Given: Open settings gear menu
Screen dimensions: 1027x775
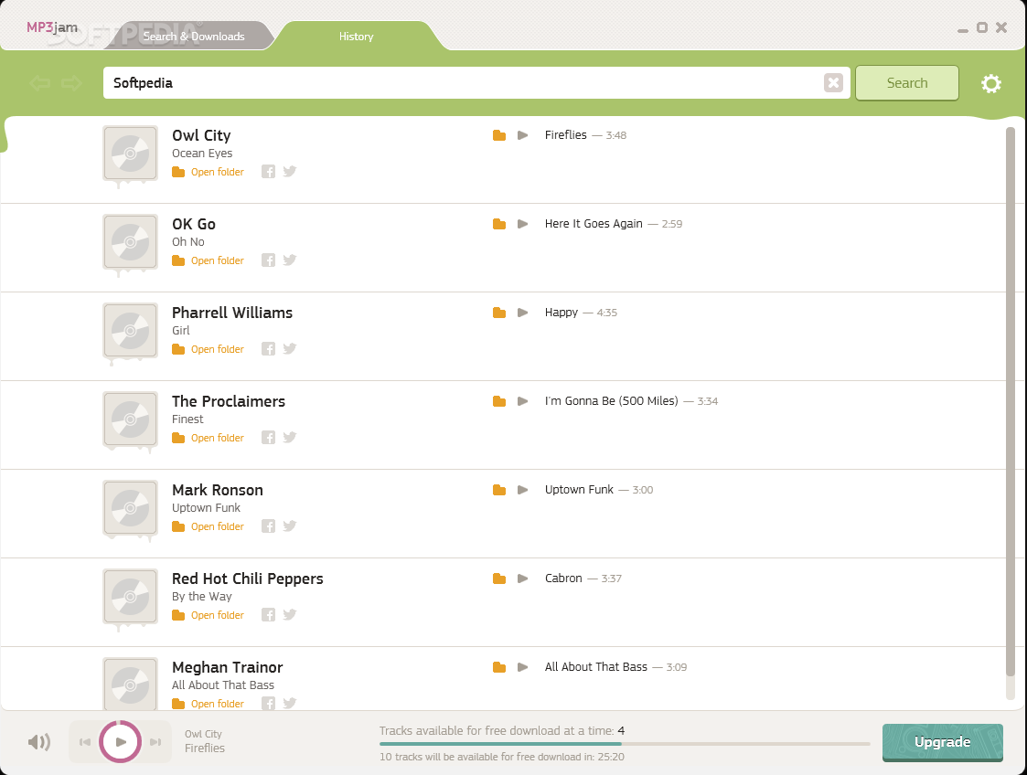Looking at the screenshot, I should 991,84.
